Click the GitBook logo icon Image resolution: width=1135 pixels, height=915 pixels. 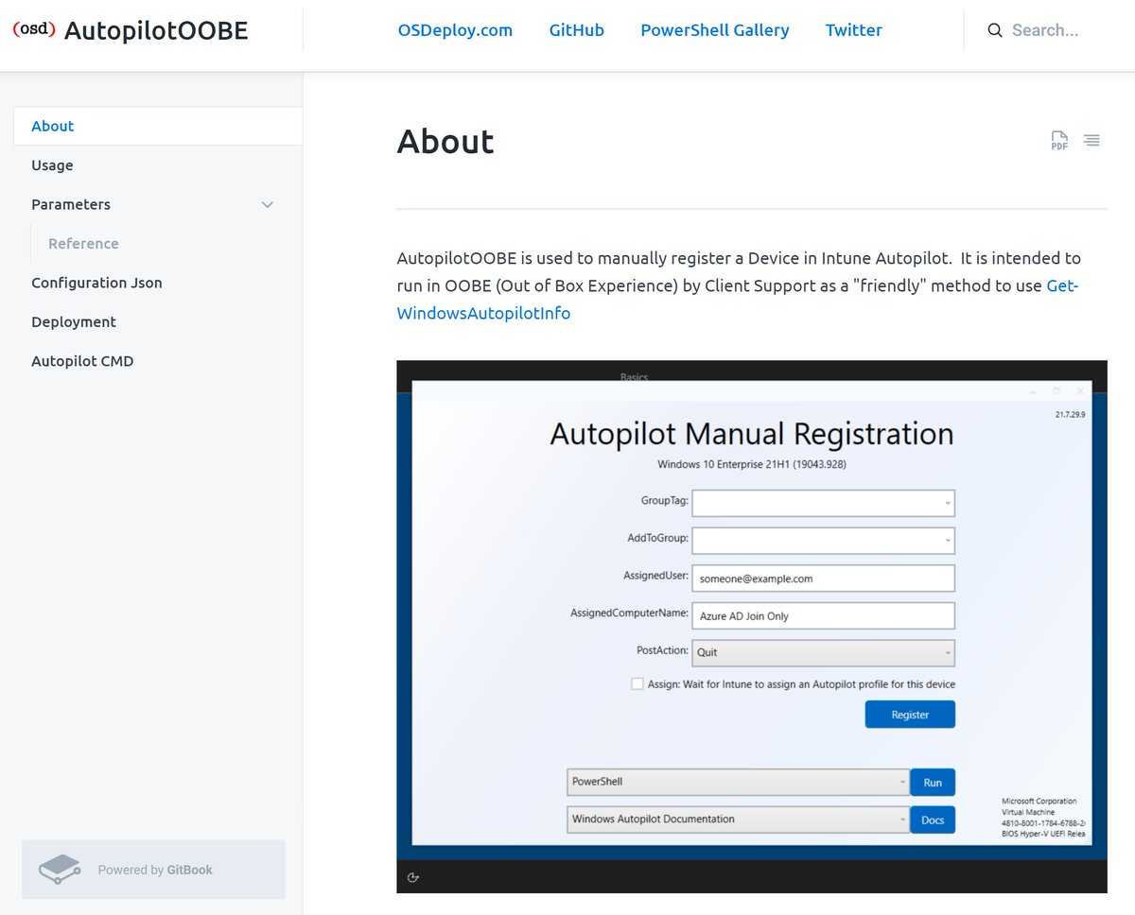point(60,870)
